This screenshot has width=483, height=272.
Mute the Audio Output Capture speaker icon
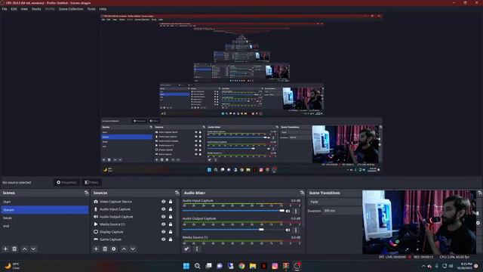(288, 230)
